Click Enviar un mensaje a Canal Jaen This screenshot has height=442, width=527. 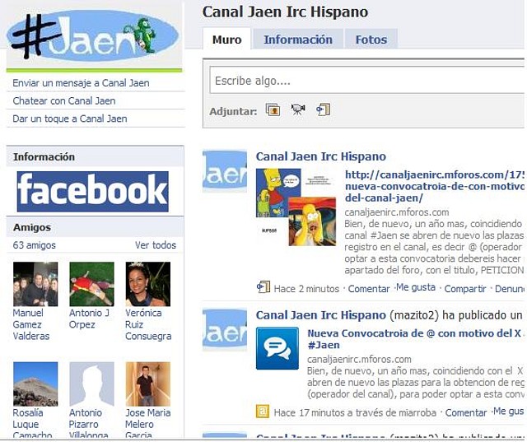pyautogui.click(x=81, y=83)
